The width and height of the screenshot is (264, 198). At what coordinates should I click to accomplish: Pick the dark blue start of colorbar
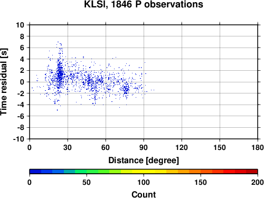[35, 172]
